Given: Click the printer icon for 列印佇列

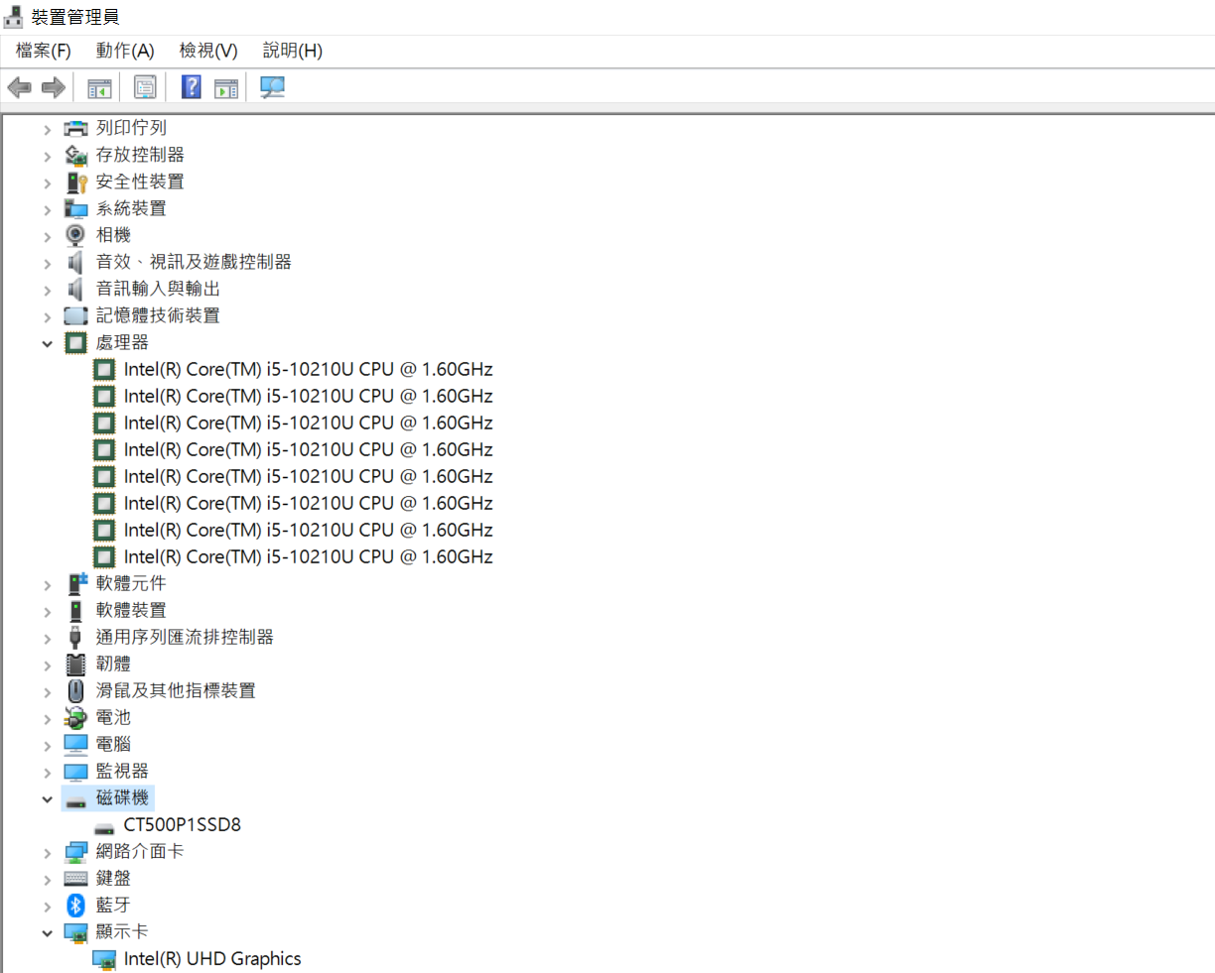Looking at the screenshot, I should [x=75, y=128].
